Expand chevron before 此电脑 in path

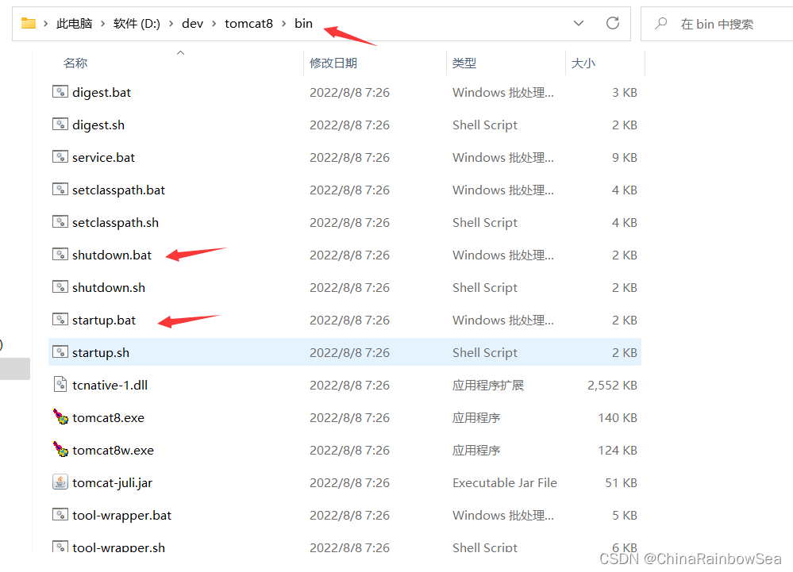click(x=45, y=24)
